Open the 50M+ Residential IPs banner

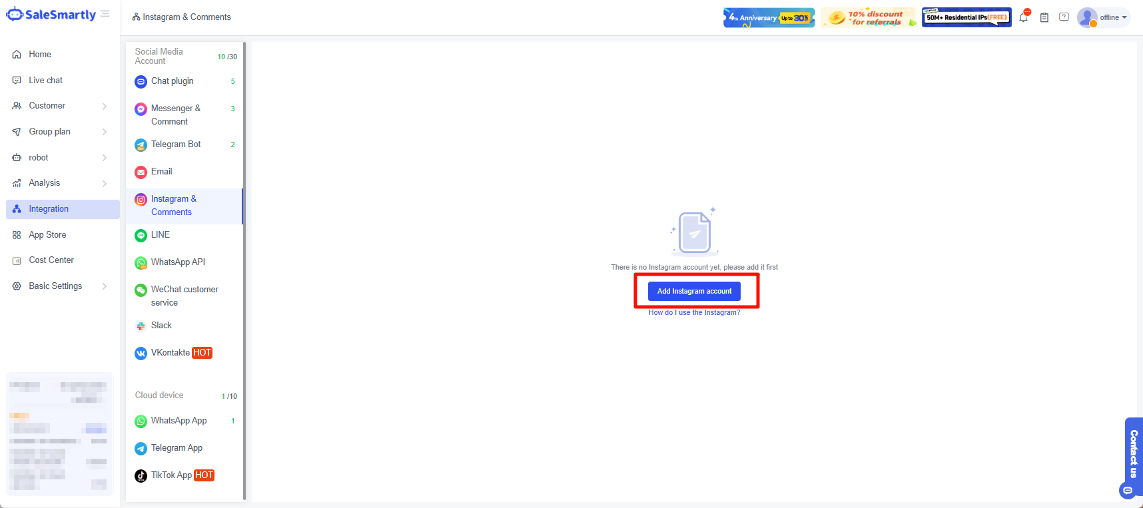coord(966,17)
